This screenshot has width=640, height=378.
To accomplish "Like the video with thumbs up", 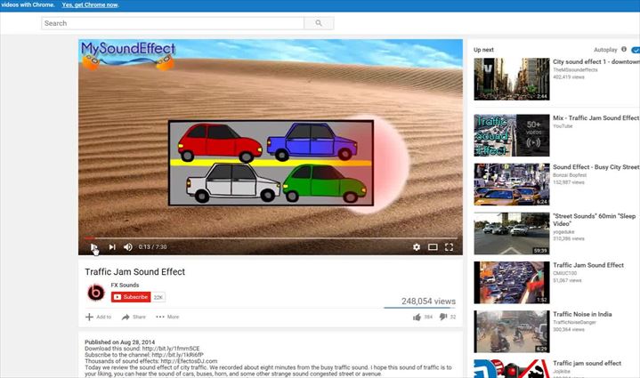I will [x=416, y=317].
